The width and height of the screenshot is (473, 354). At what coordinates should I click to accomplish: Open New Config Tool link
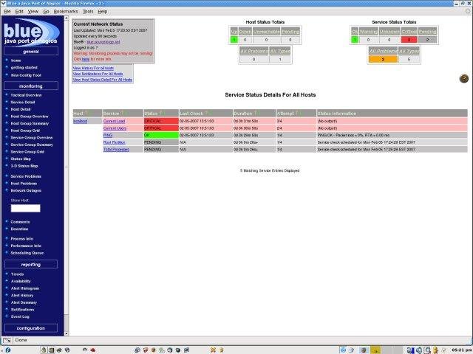[x=26, y=75]
